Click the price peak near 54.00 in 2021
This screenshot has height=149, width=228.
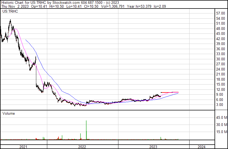[10, 20]
